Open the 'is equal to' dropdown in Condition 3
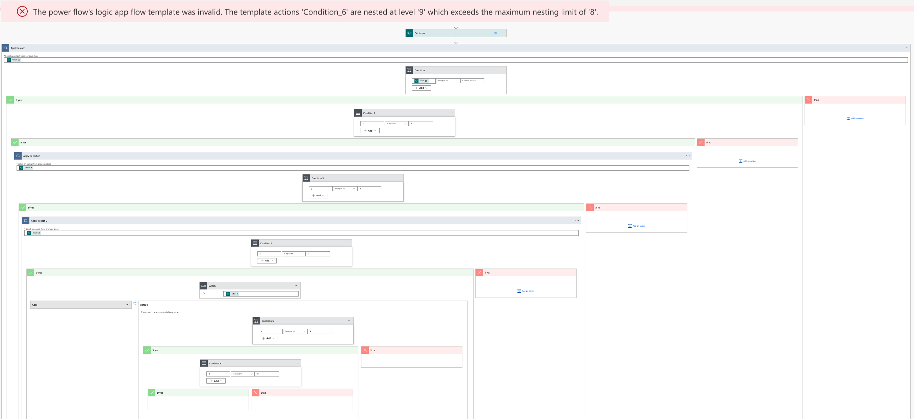Viewport: 914px width, 419px height. click(x=345, y=189)
